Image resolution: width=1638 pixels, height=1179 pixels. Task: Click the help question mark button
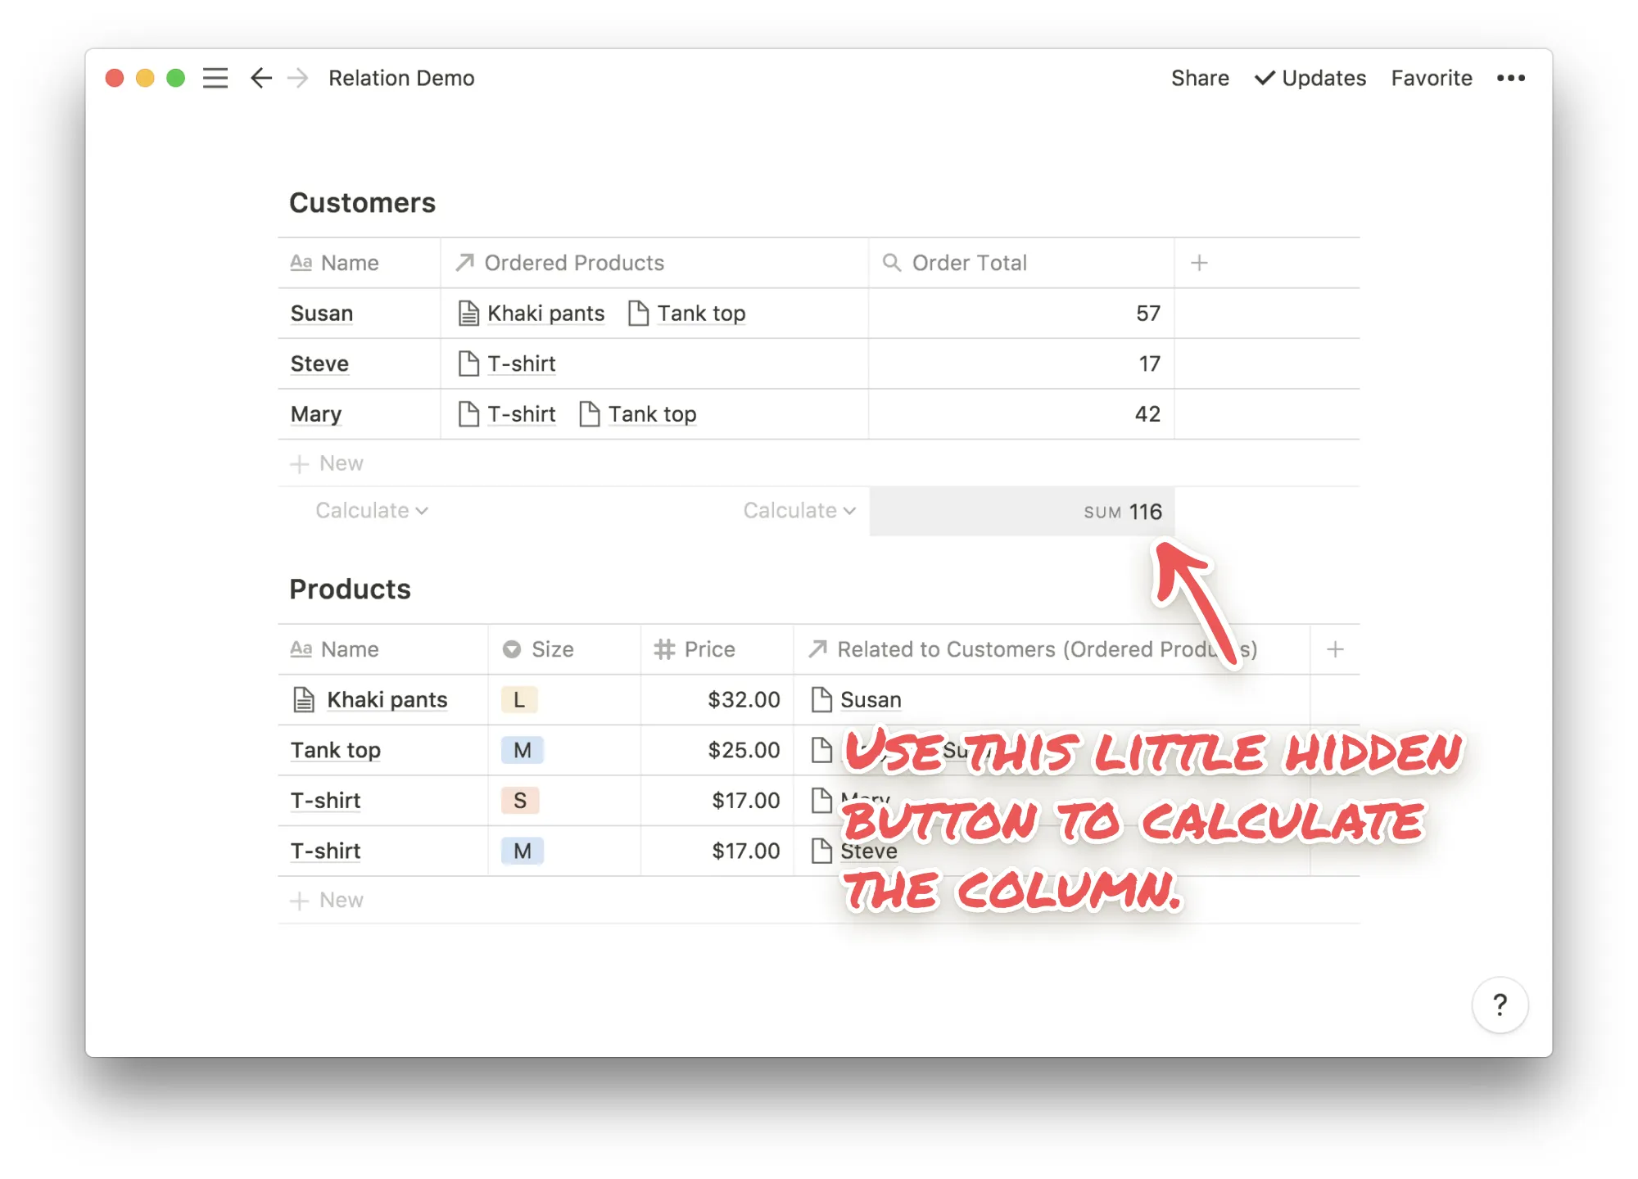[1499, 1005]
